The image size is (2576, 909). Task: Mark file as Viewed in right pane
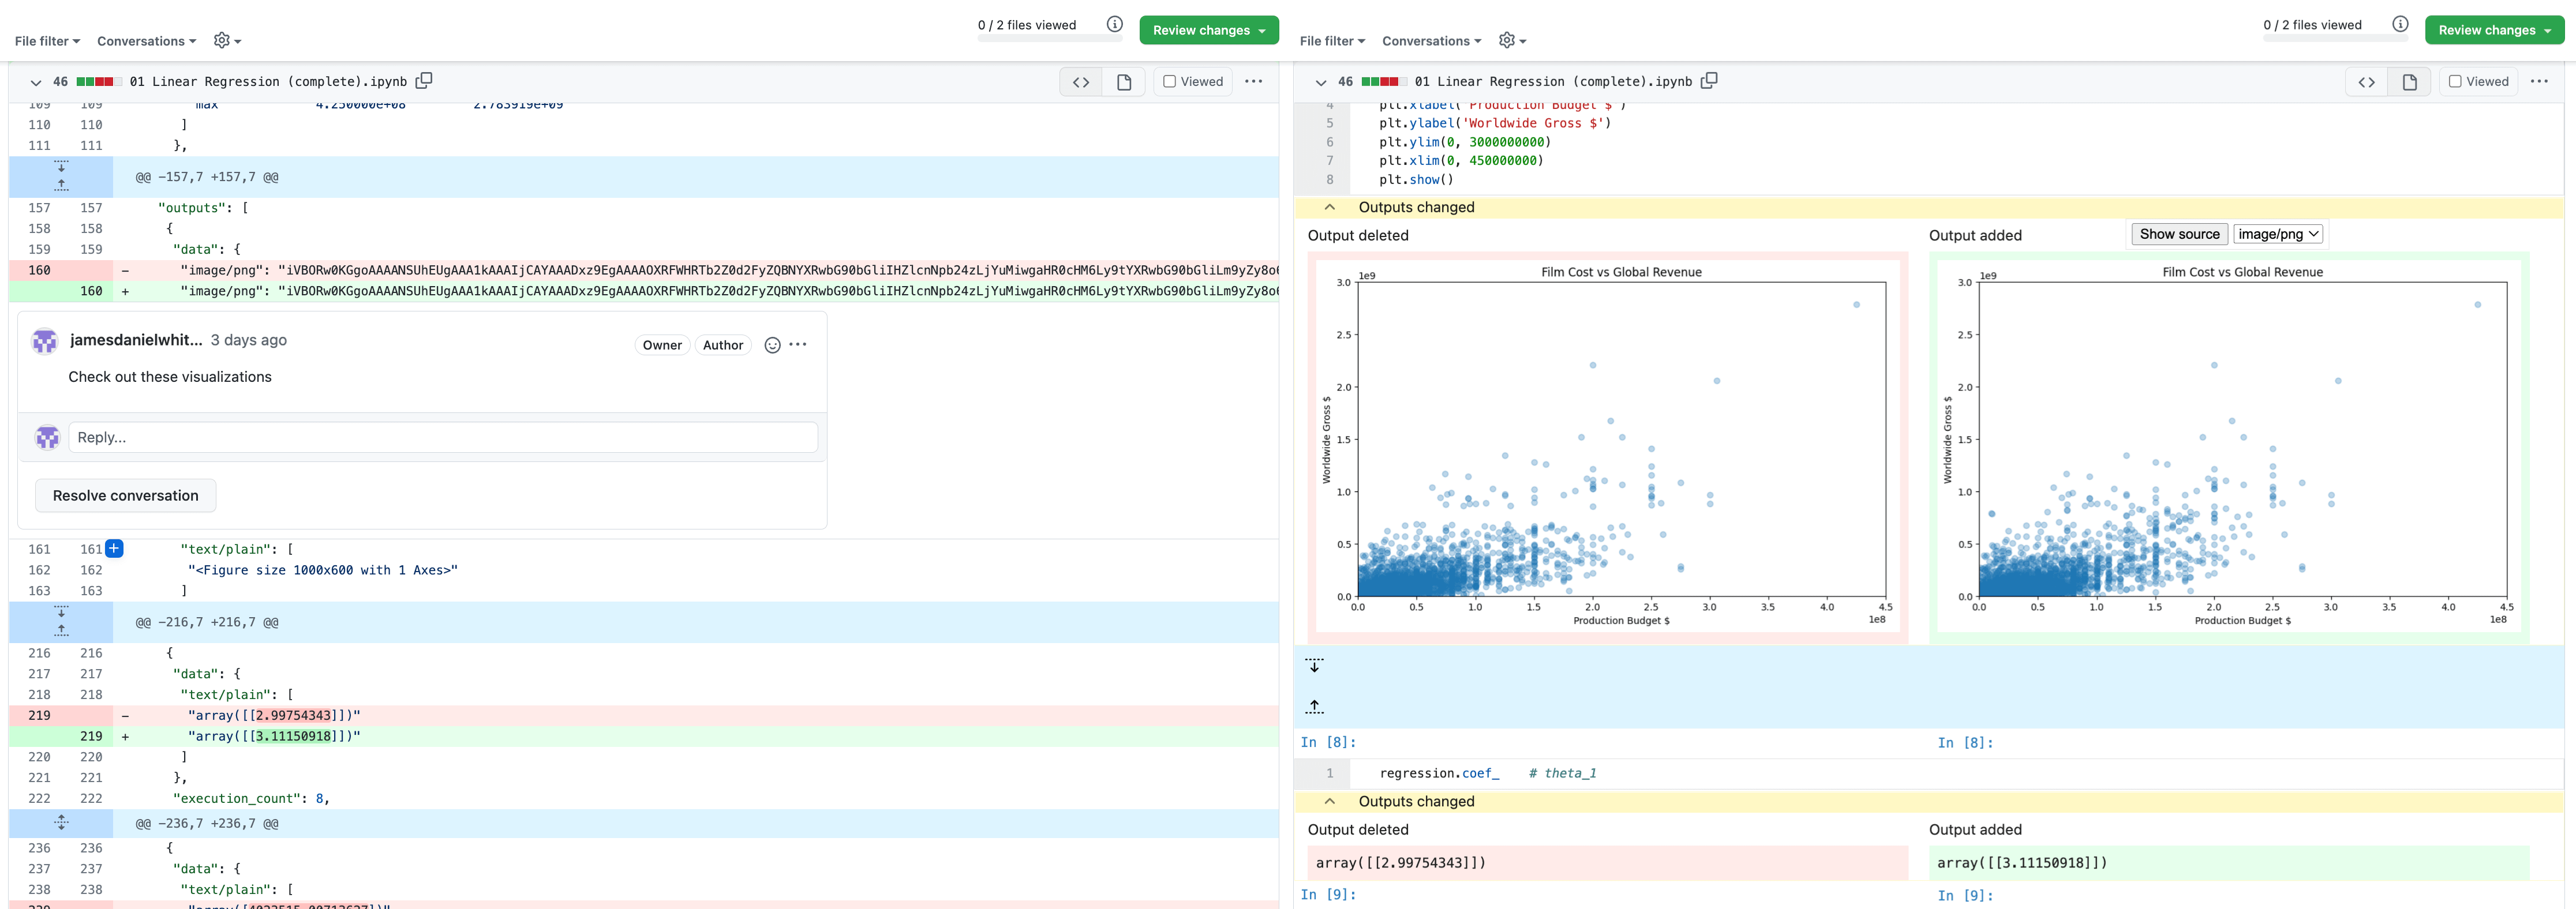pyautogui.click(x=2478, y=82)
